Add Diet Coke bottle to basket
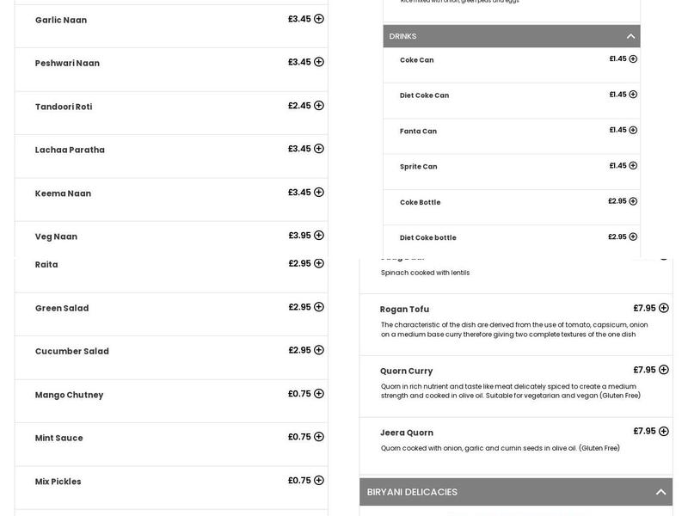 633,237
